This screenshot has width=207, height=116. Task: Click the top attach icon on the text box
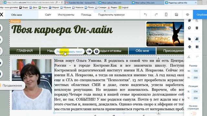point(158,58)
